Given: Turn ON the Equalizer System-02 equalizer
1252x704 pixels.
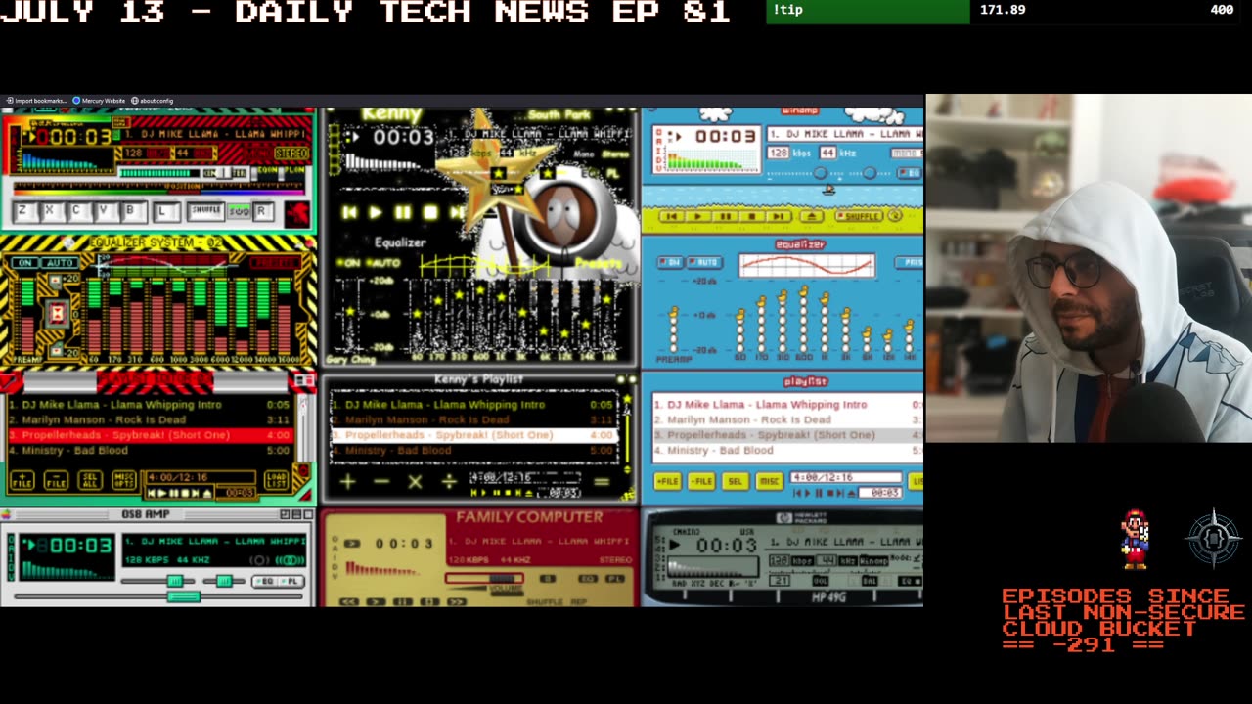Looking at the screenshot, I should pos(25,263).
